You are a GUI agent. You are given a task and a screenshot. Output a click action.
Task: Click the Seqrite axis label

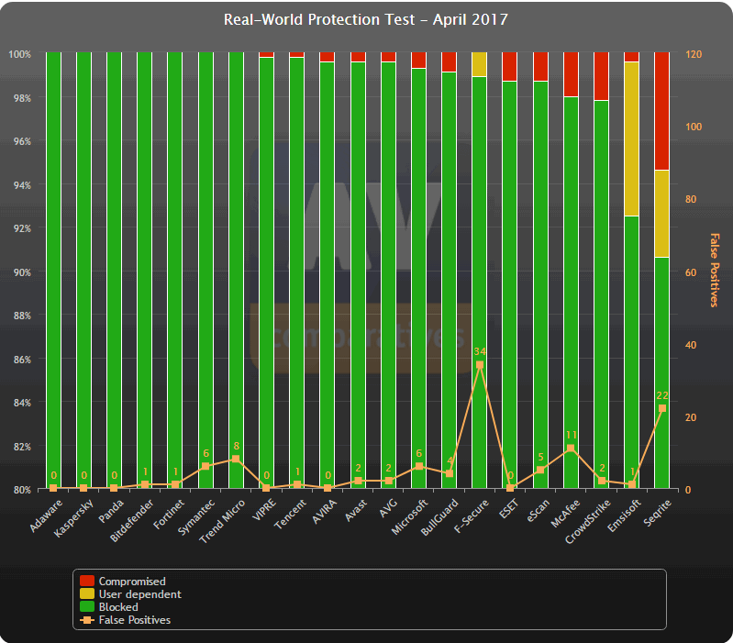click(x=657, y=513)
